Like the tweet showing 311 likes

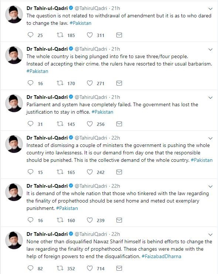[x=90, y=35]
